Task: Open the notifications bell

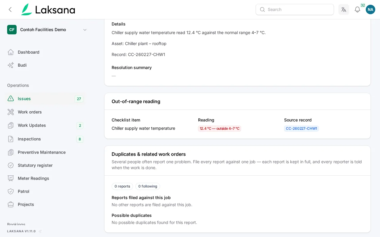Action: [357, 9]
